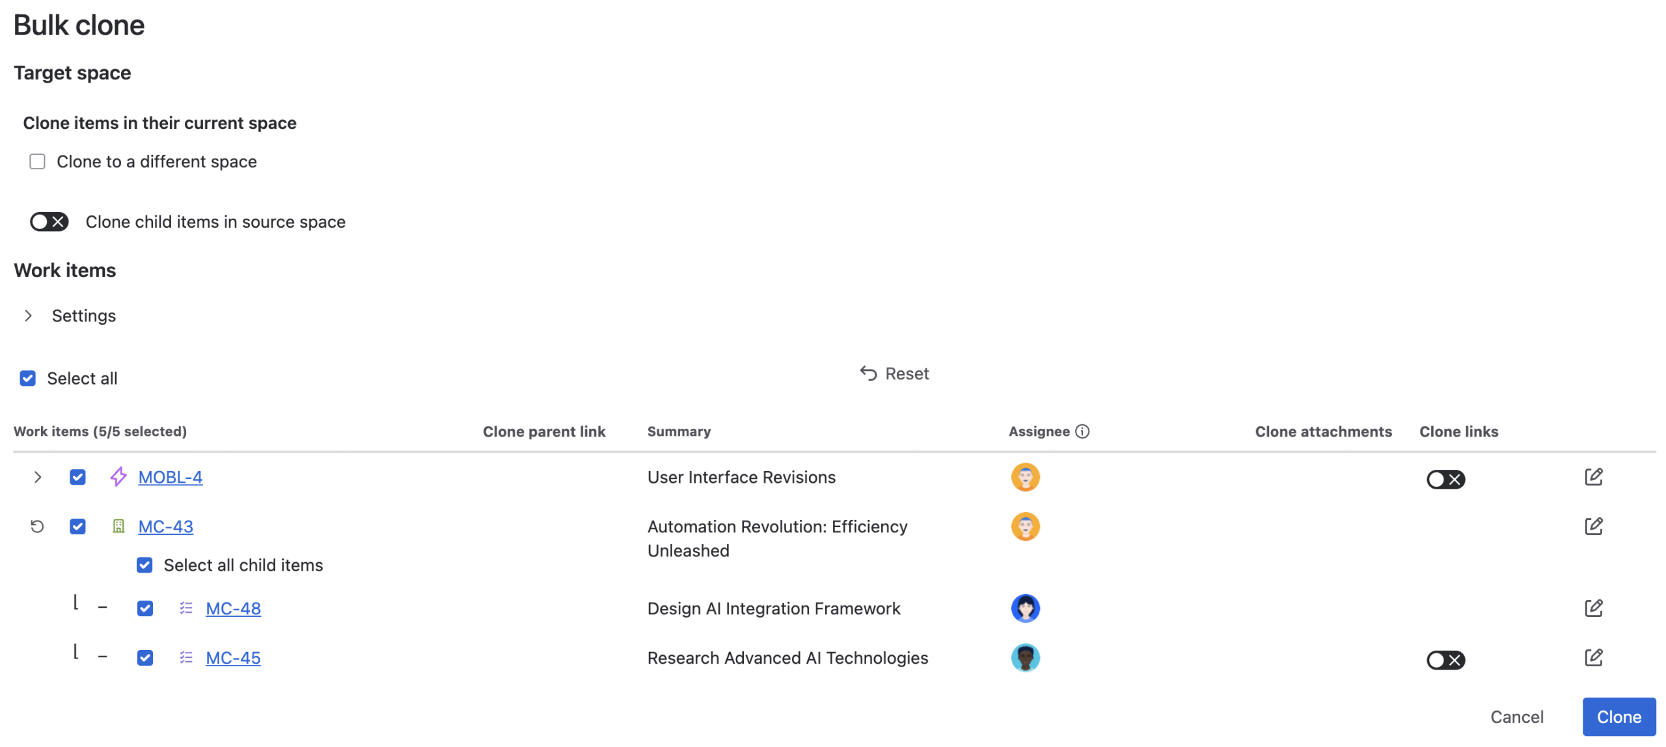
Task: Toggle Clone child items in source space
Action: point(49,222)
